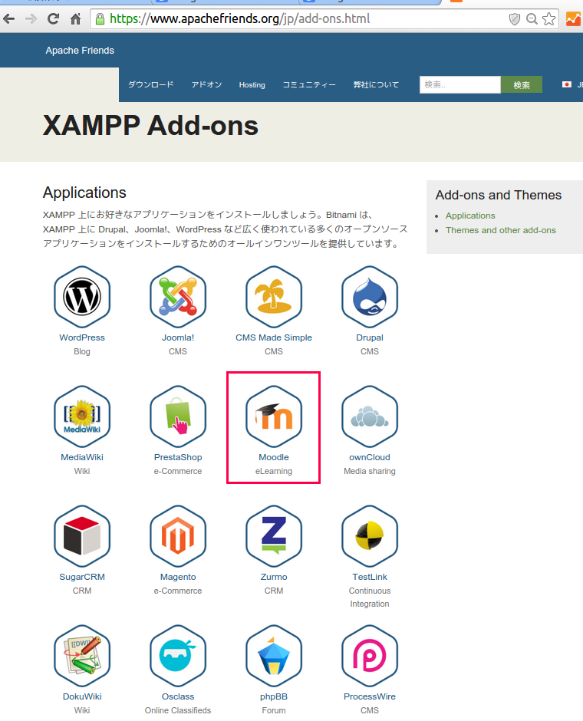Click the Drupal text link
Viewport: 583px width, 721px height.
point(370,337)
